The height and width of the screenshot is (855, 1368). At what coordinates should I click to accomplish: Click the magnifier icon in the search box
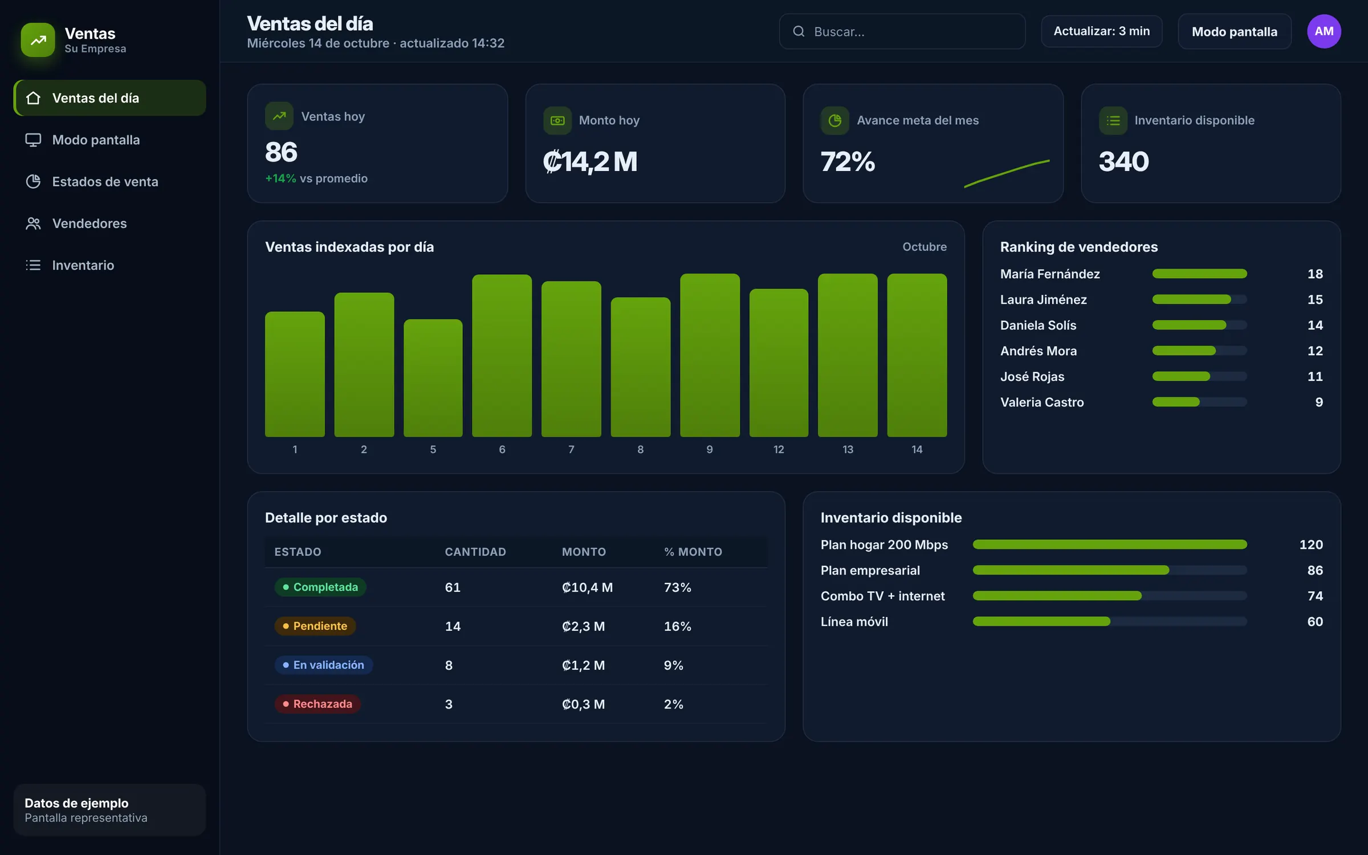(799, 31)
